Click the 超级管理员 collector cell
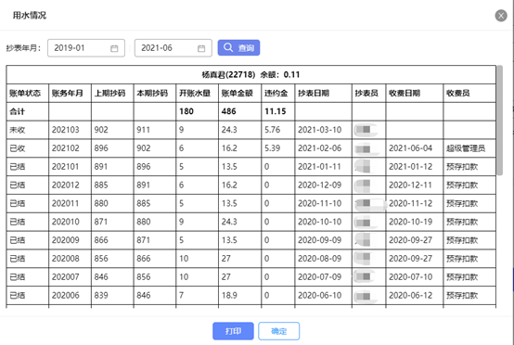The image size is (514, 345). [466, 148]
